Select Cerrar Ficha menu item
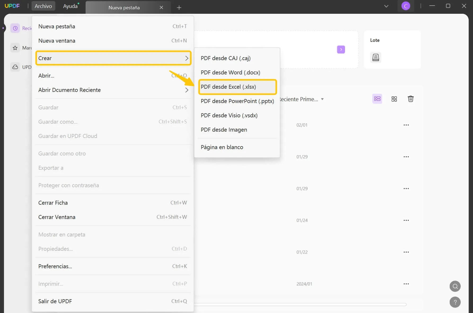The width and height of the screenshot is (473, 313). (x=113, y=203)
